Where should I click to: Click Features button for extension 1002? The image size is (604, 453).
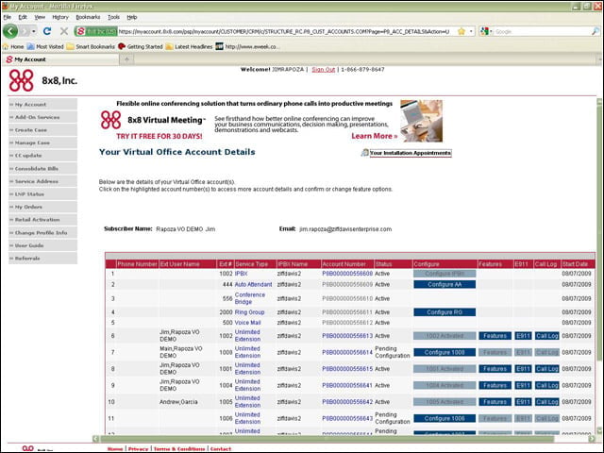coord(495,336)
